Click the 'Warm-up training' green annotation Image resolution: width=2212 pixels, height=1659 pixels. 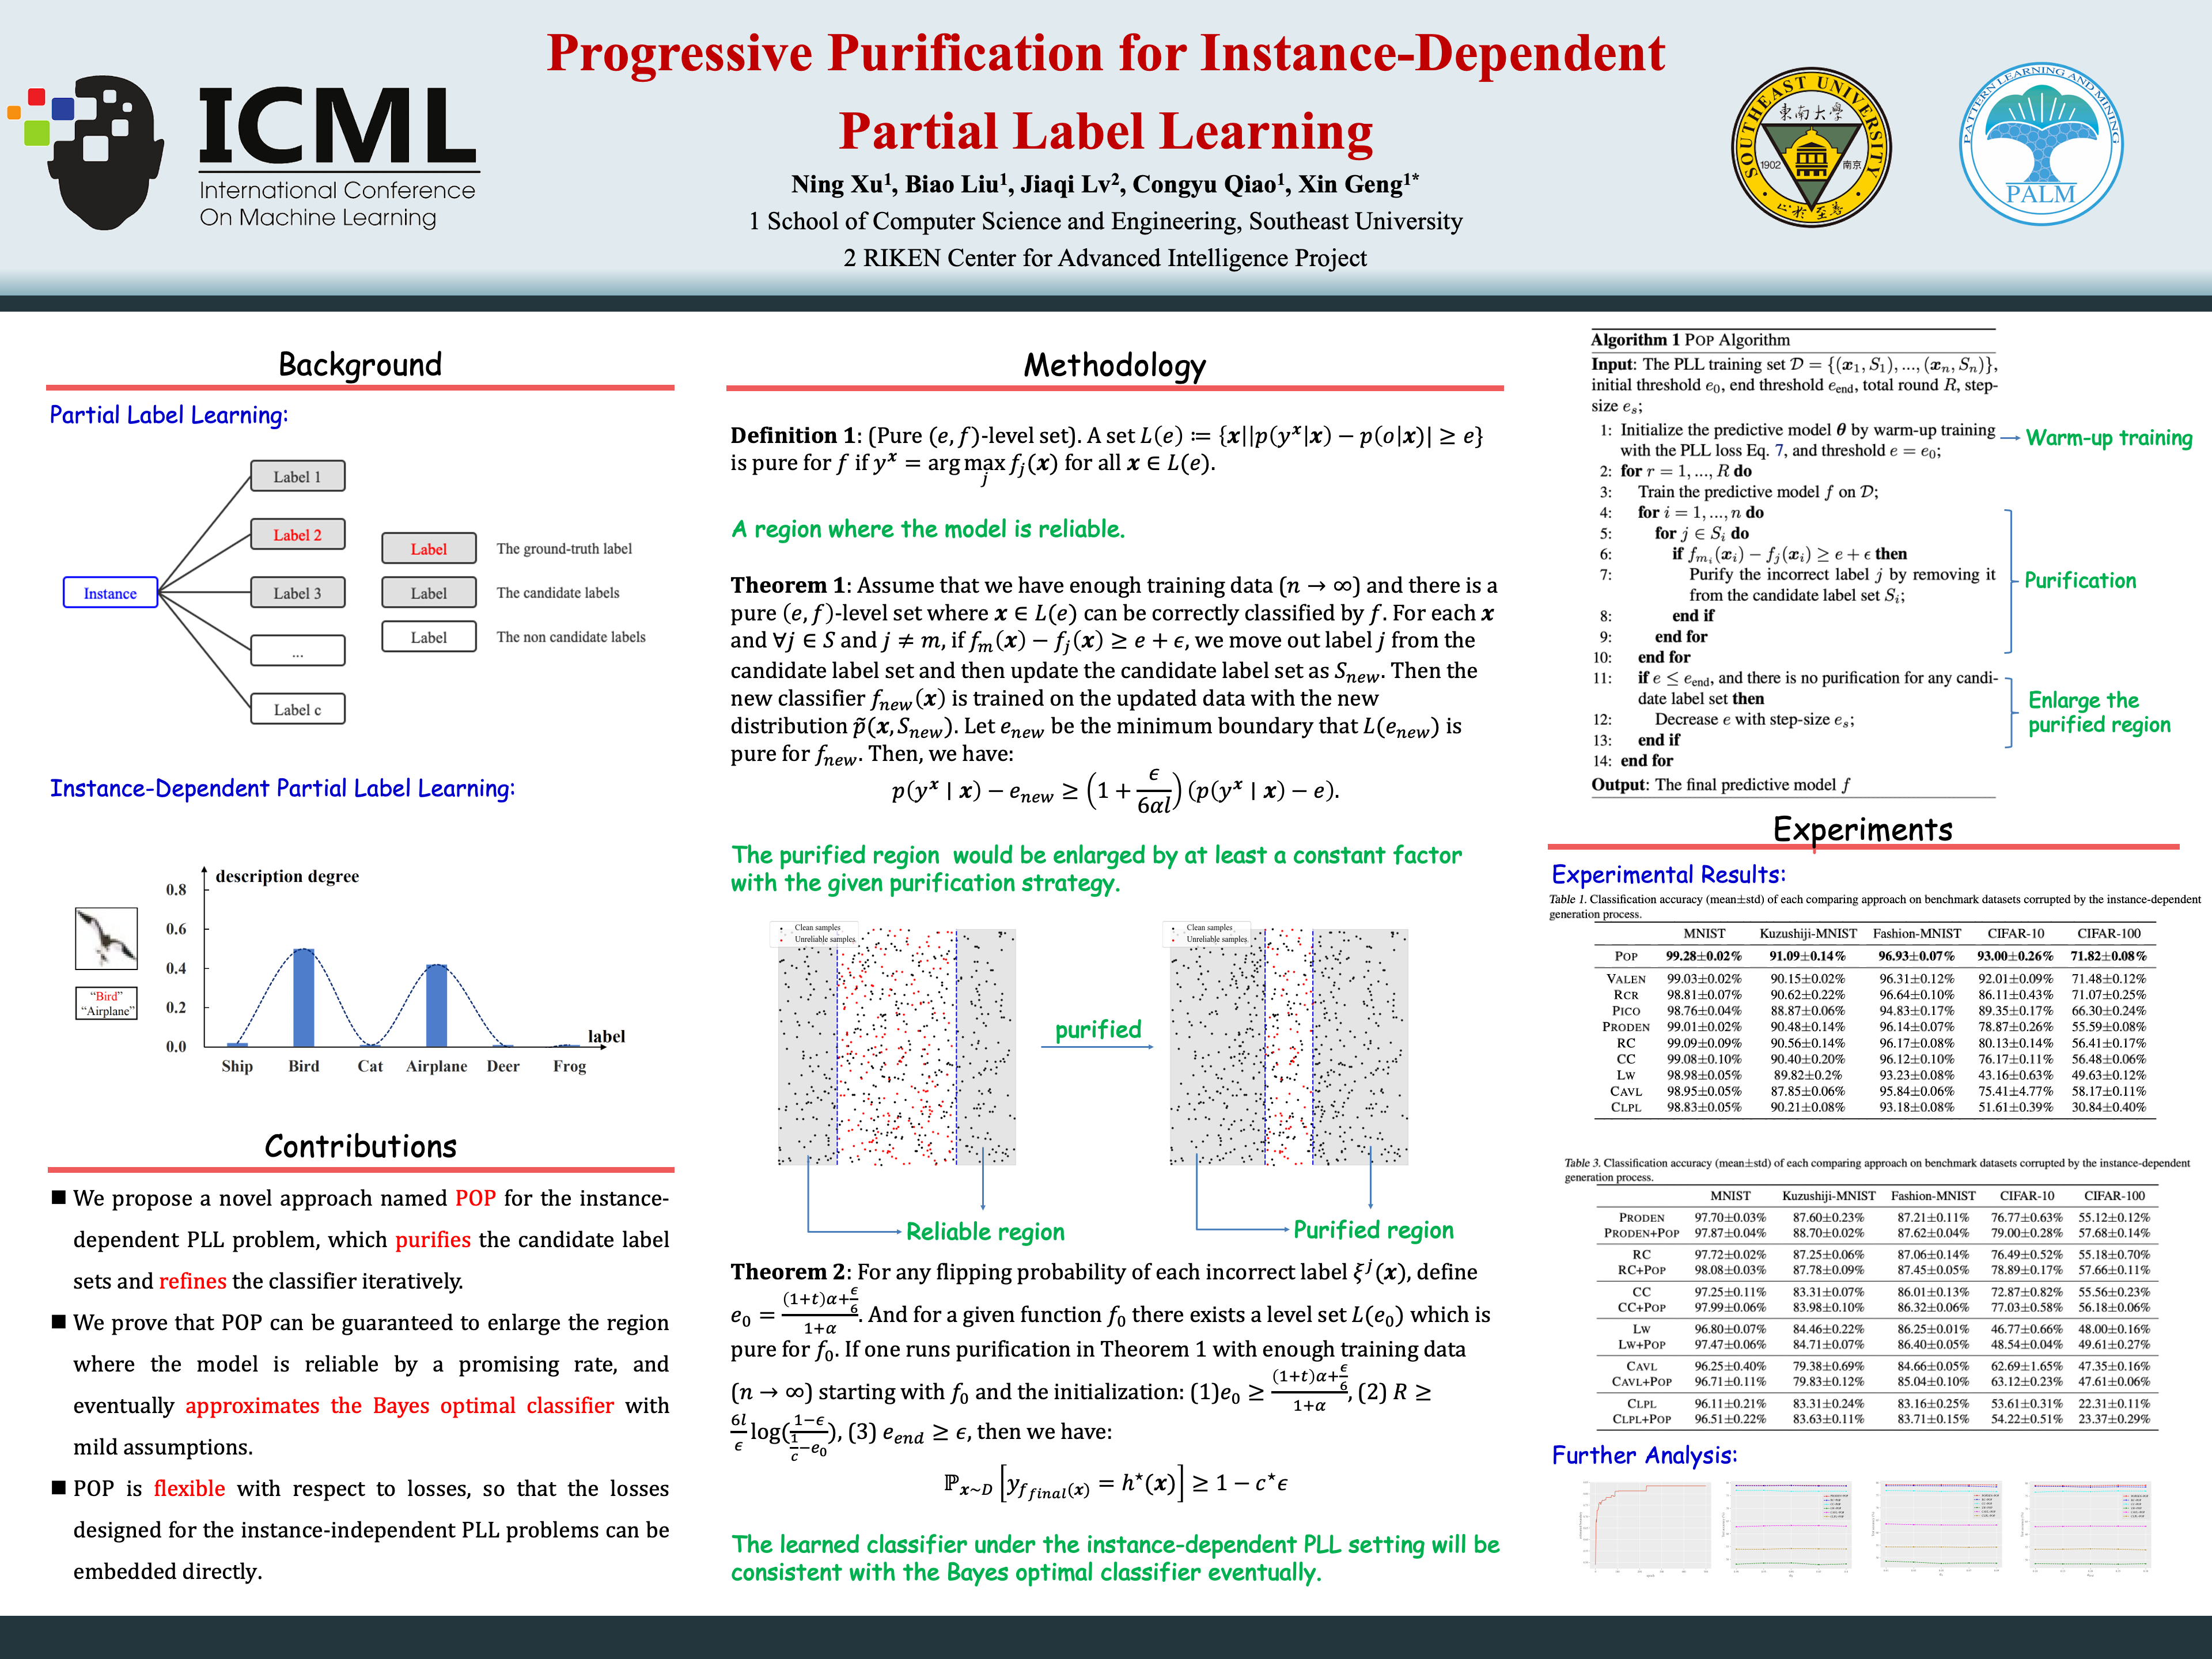[x=2108, y=438]
